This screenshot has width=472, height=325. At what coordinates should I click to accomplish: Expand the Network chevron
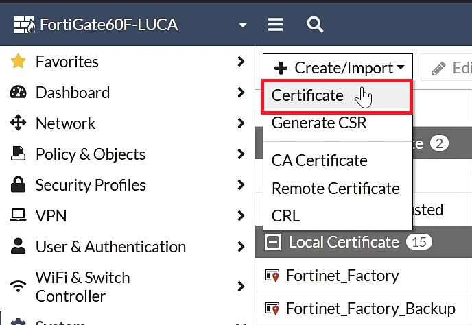point(241,123)
